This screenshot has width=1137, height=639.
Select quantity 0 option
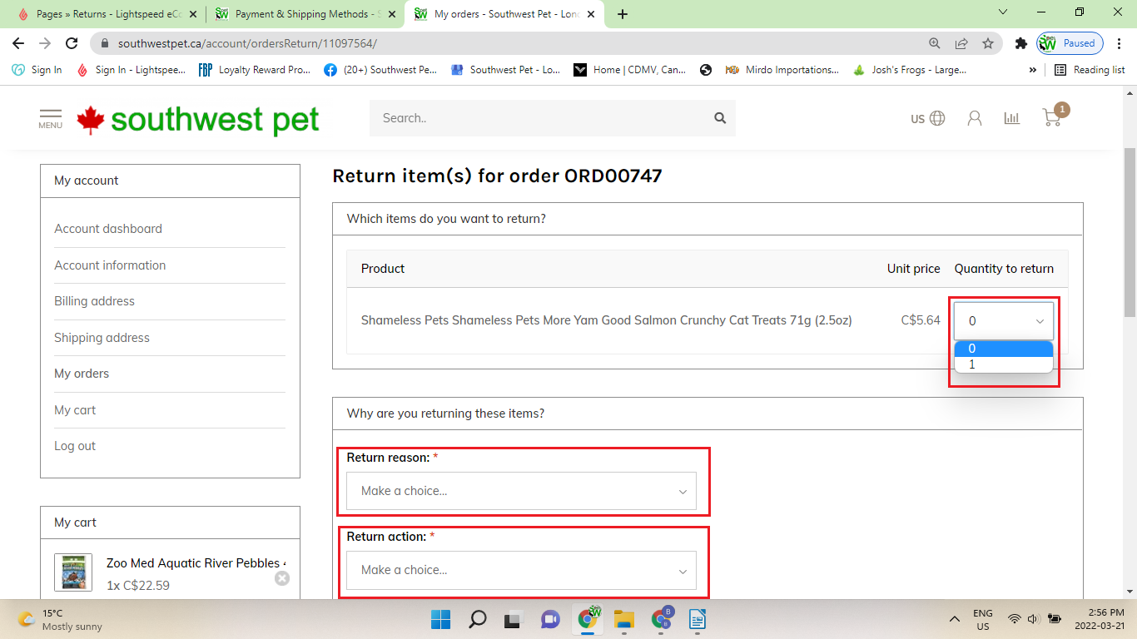pyautogui.click(x=1004, y=349)
